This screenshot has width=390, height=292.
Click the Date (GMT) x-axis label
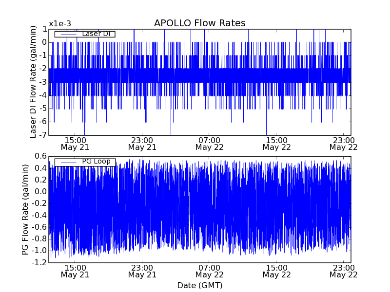point(199,285)
